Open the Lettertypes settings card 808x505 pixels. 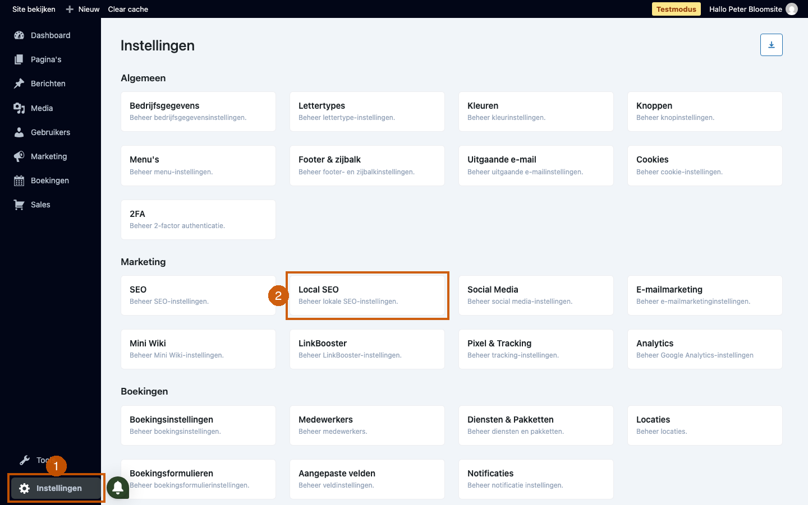click(x=367, y=112)
